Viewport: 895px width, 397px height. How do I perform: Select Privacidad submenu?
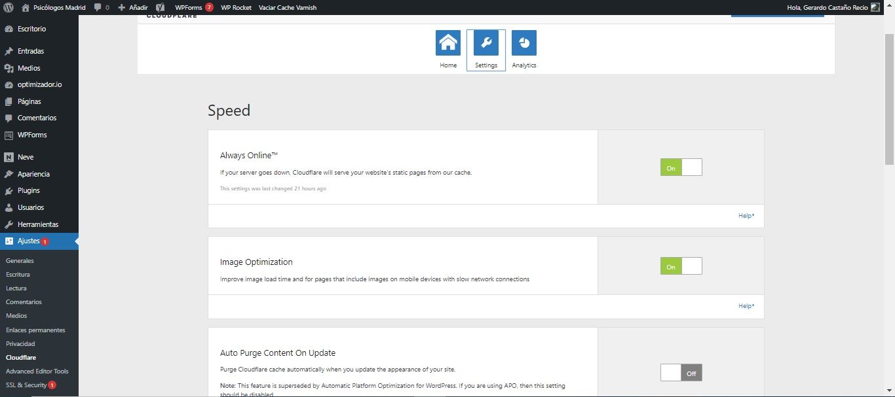tap(20, 344)
